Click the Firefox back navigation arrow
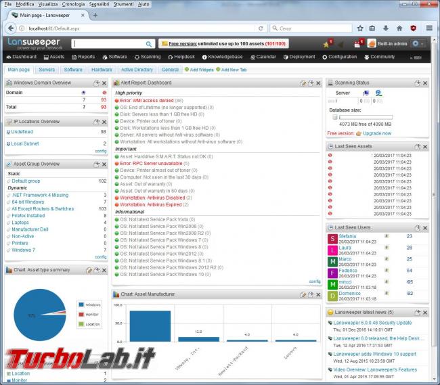The height and width of the screenshot is (385, 440). (x=11, y=28)
